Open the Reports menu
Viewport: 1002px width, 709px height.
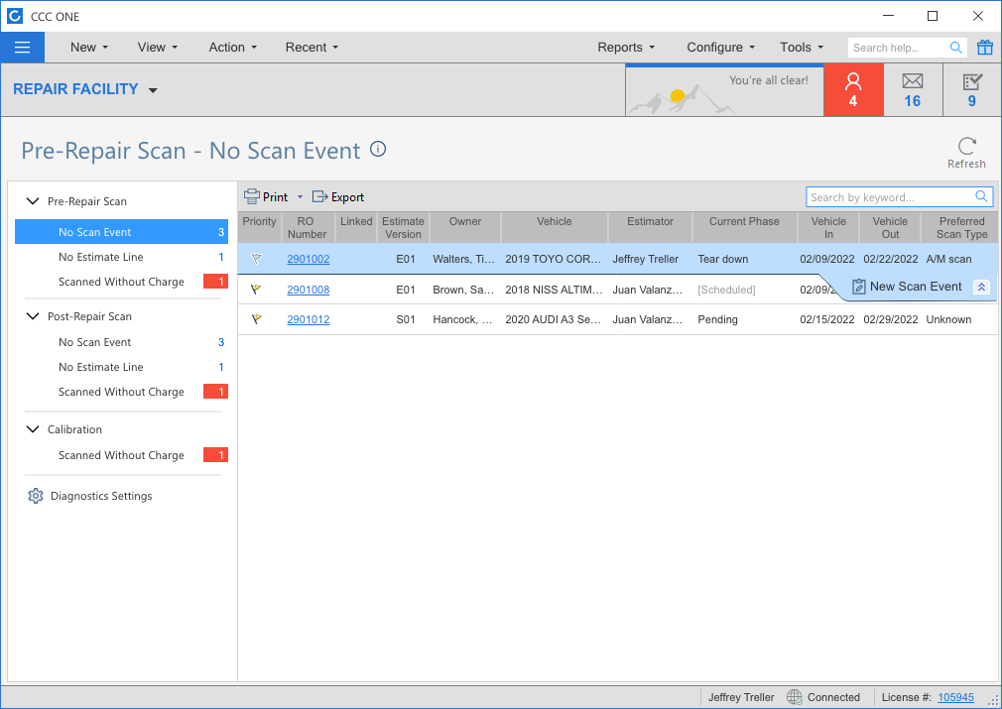pyautogui.click(x=626, y=48)
